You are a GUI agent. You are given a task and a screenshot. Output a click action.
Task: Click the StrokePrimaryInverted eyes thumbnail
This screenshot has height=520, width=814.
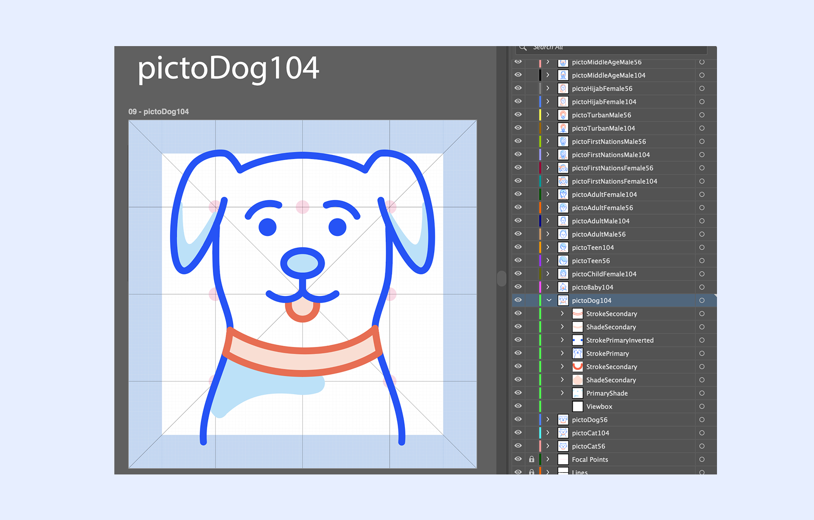pyautogui.click(x=577, y=340)
